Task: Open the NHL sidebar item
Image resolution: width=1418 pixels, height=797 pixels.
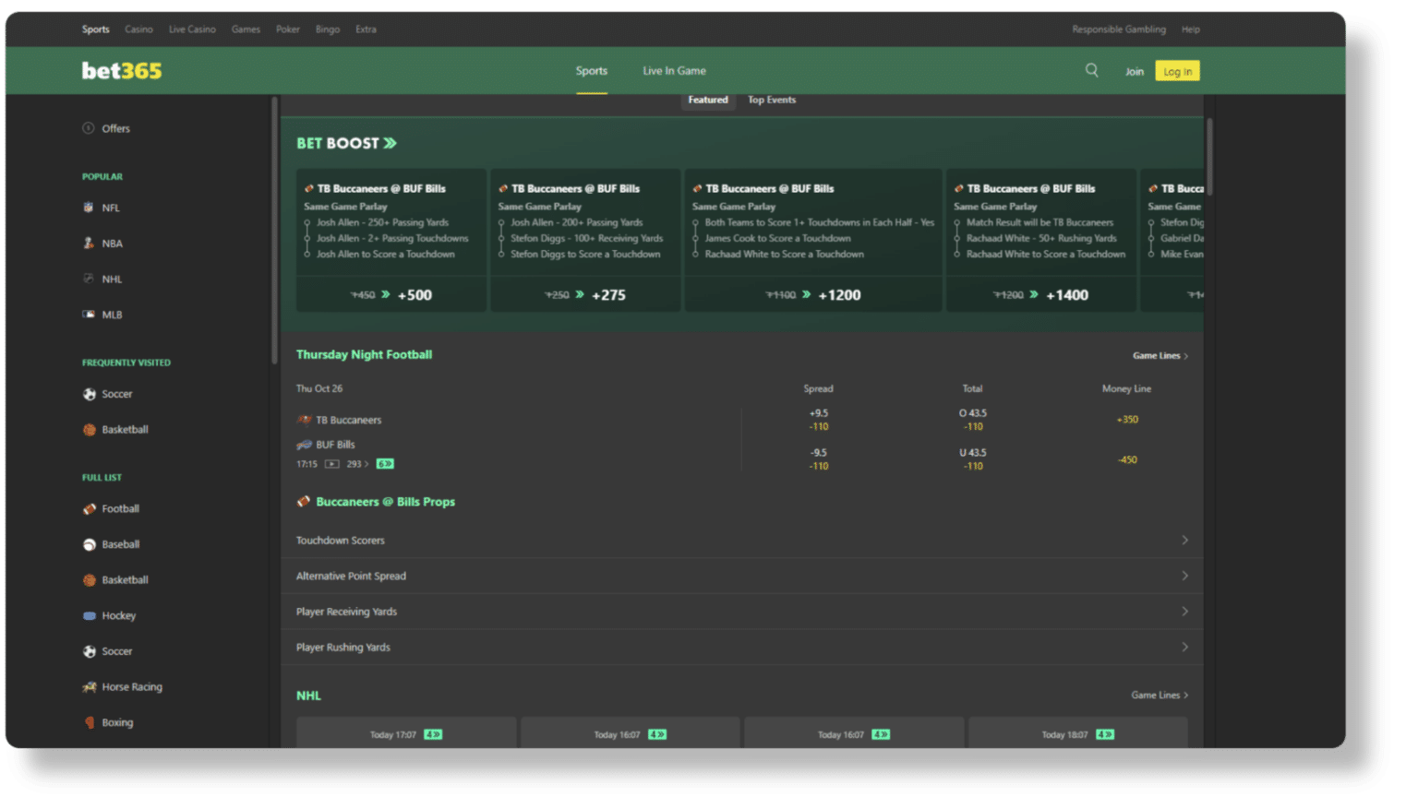Action: coord(111,278)
